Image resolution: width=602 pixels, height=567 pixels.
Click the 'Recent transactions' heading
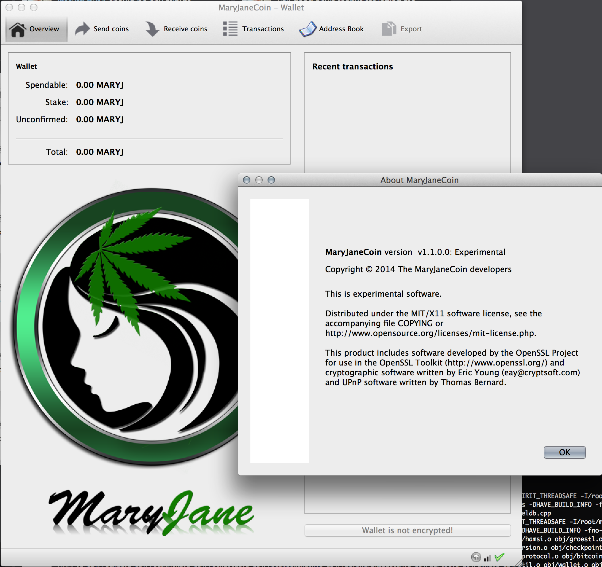click(x=353, y=67)
